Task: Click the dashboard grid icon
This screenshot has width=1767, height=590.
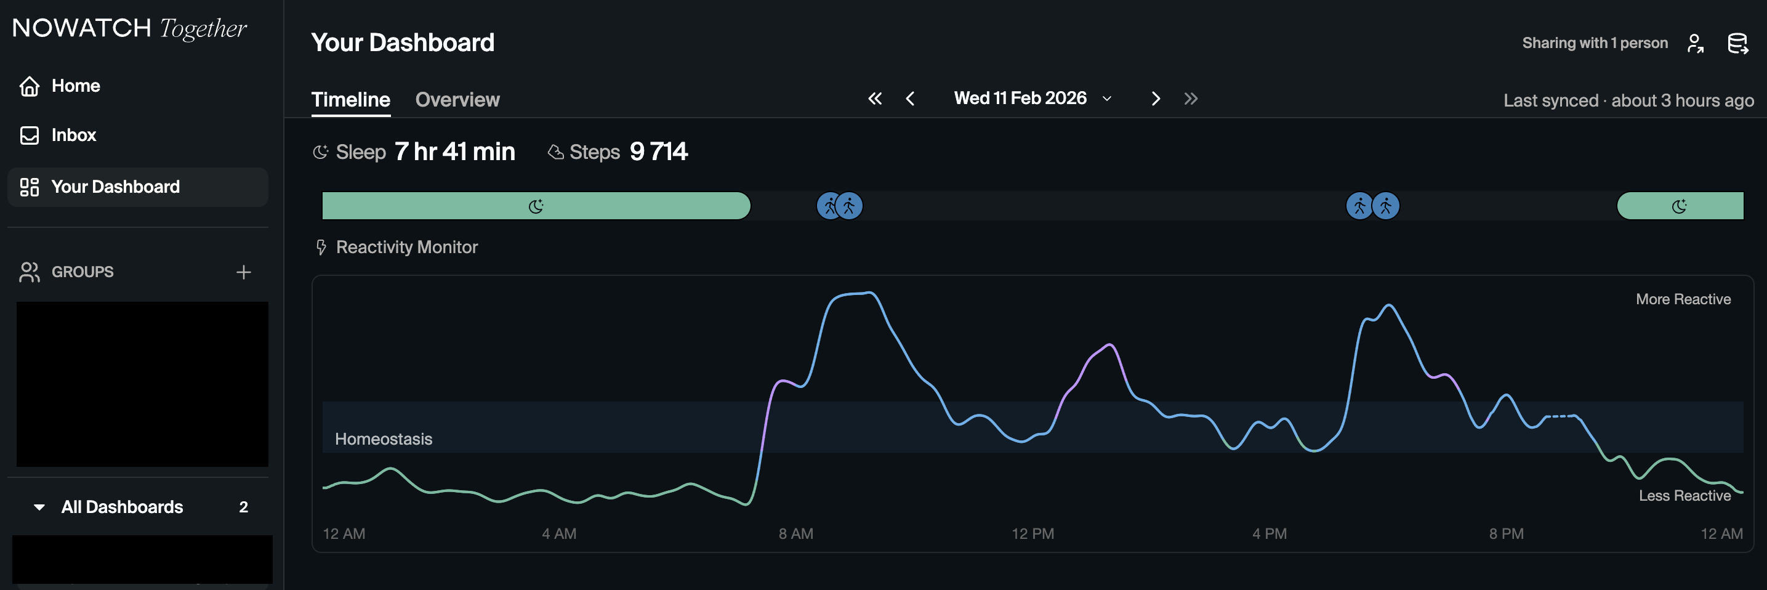Action: [30, 187]
